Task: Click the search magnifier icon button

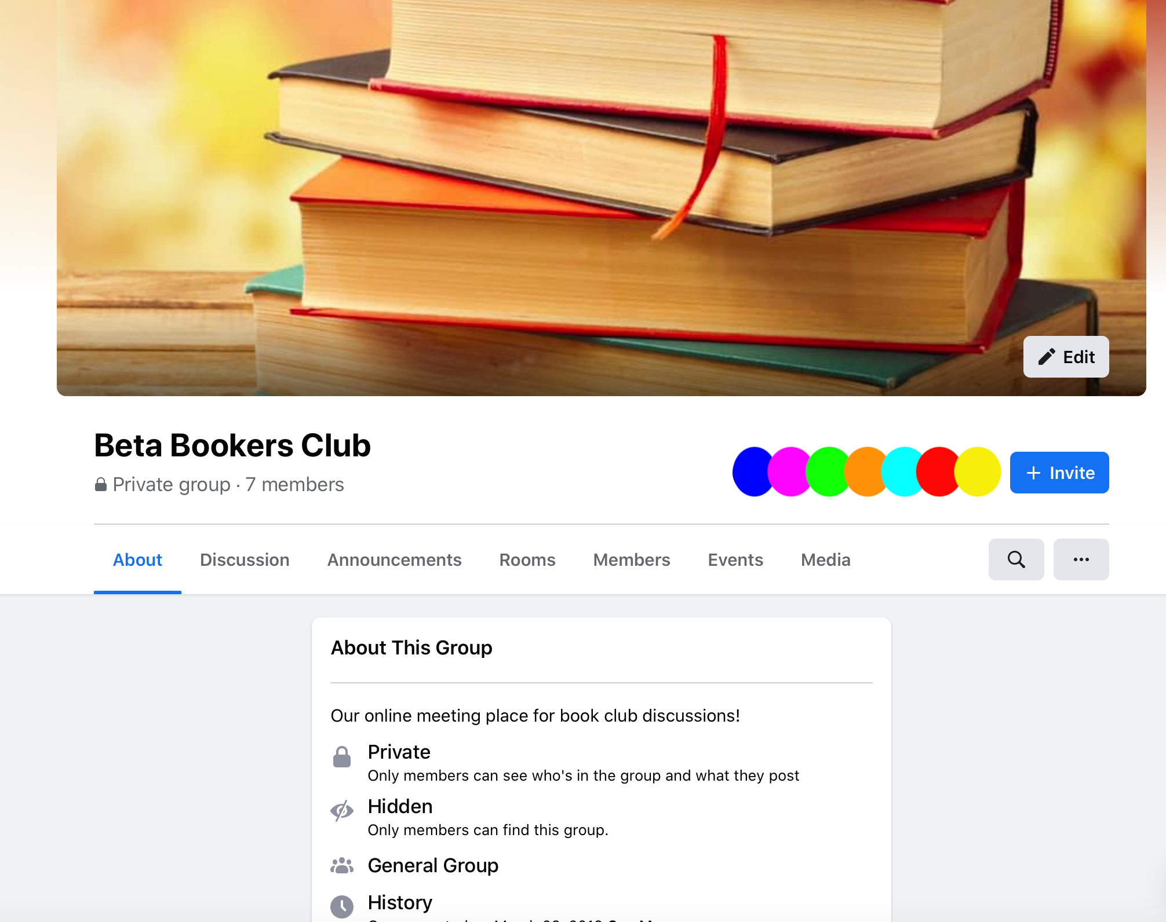Action: click(x=1016, y=559)
